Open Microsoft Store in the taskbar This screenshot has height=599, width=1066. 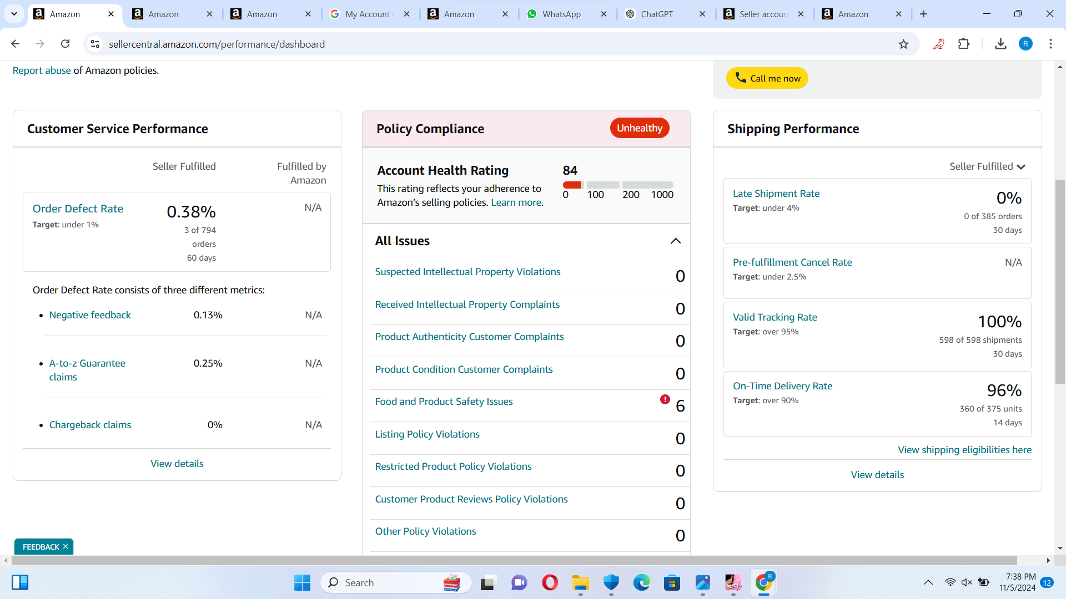coord(672,582)
